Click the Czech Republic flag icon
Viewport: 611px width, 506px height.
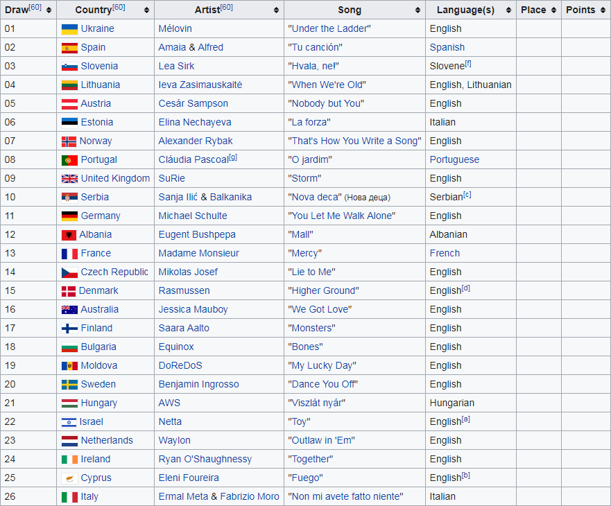(69, 272)
